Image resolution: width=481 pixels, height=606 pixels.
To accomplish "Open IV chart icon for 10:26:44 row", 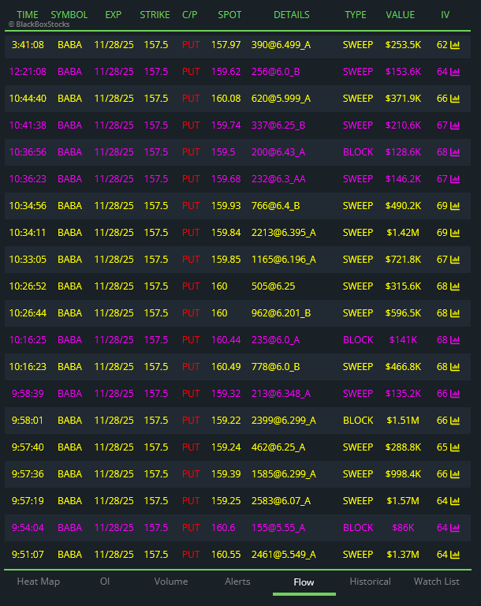I will pyautogui.click(x=455, y=313).
